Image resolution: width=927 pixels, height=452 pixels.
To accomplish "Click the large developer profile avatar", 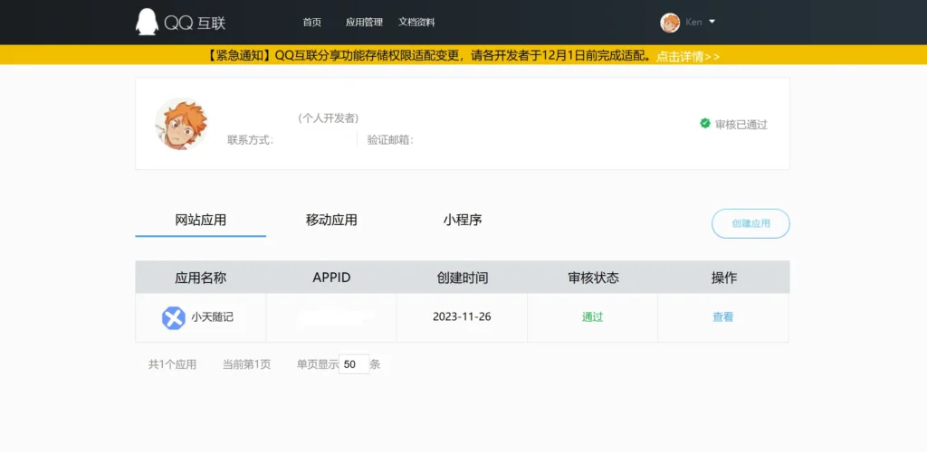I will click(181, 124).
